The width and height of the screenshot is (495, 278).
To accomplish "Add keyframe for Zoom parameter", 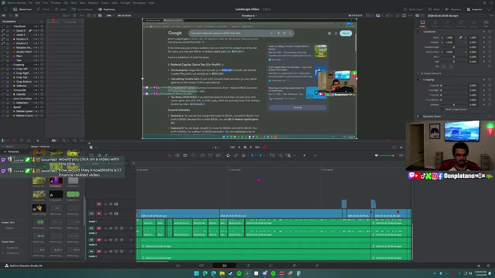I will 484,37.
